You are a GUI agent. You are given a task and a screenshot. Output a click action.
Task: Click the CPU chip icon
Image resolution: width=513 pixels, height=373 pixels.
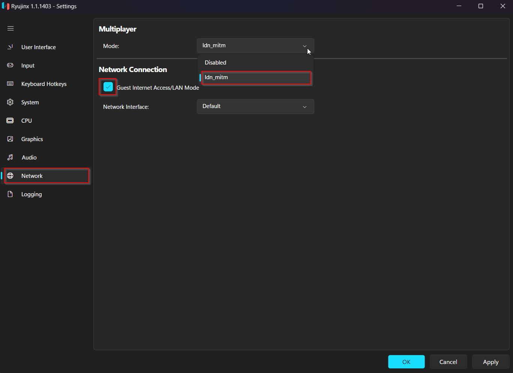[x=10, y=120]
